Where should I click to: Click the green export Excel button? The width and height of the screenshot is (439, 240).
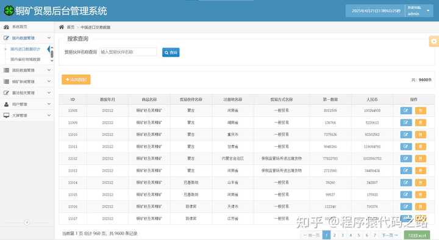tap(417, 235)
